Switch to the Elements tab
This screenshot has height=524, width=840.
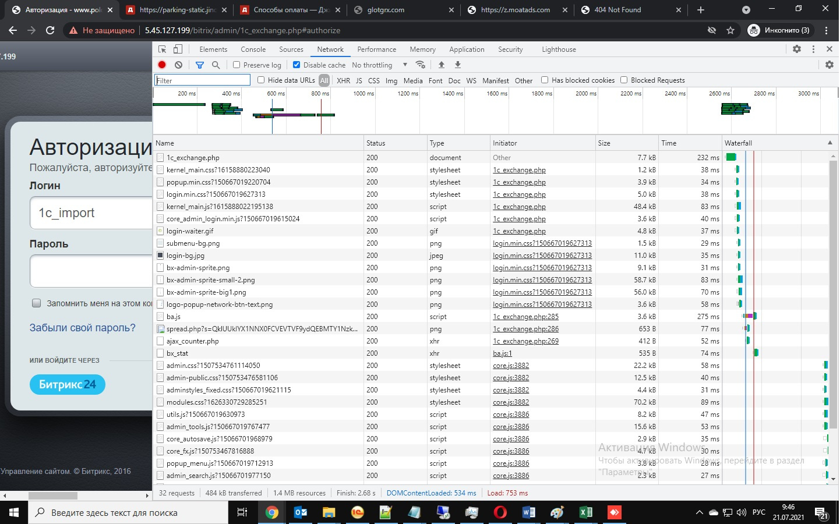coord(213,49)
